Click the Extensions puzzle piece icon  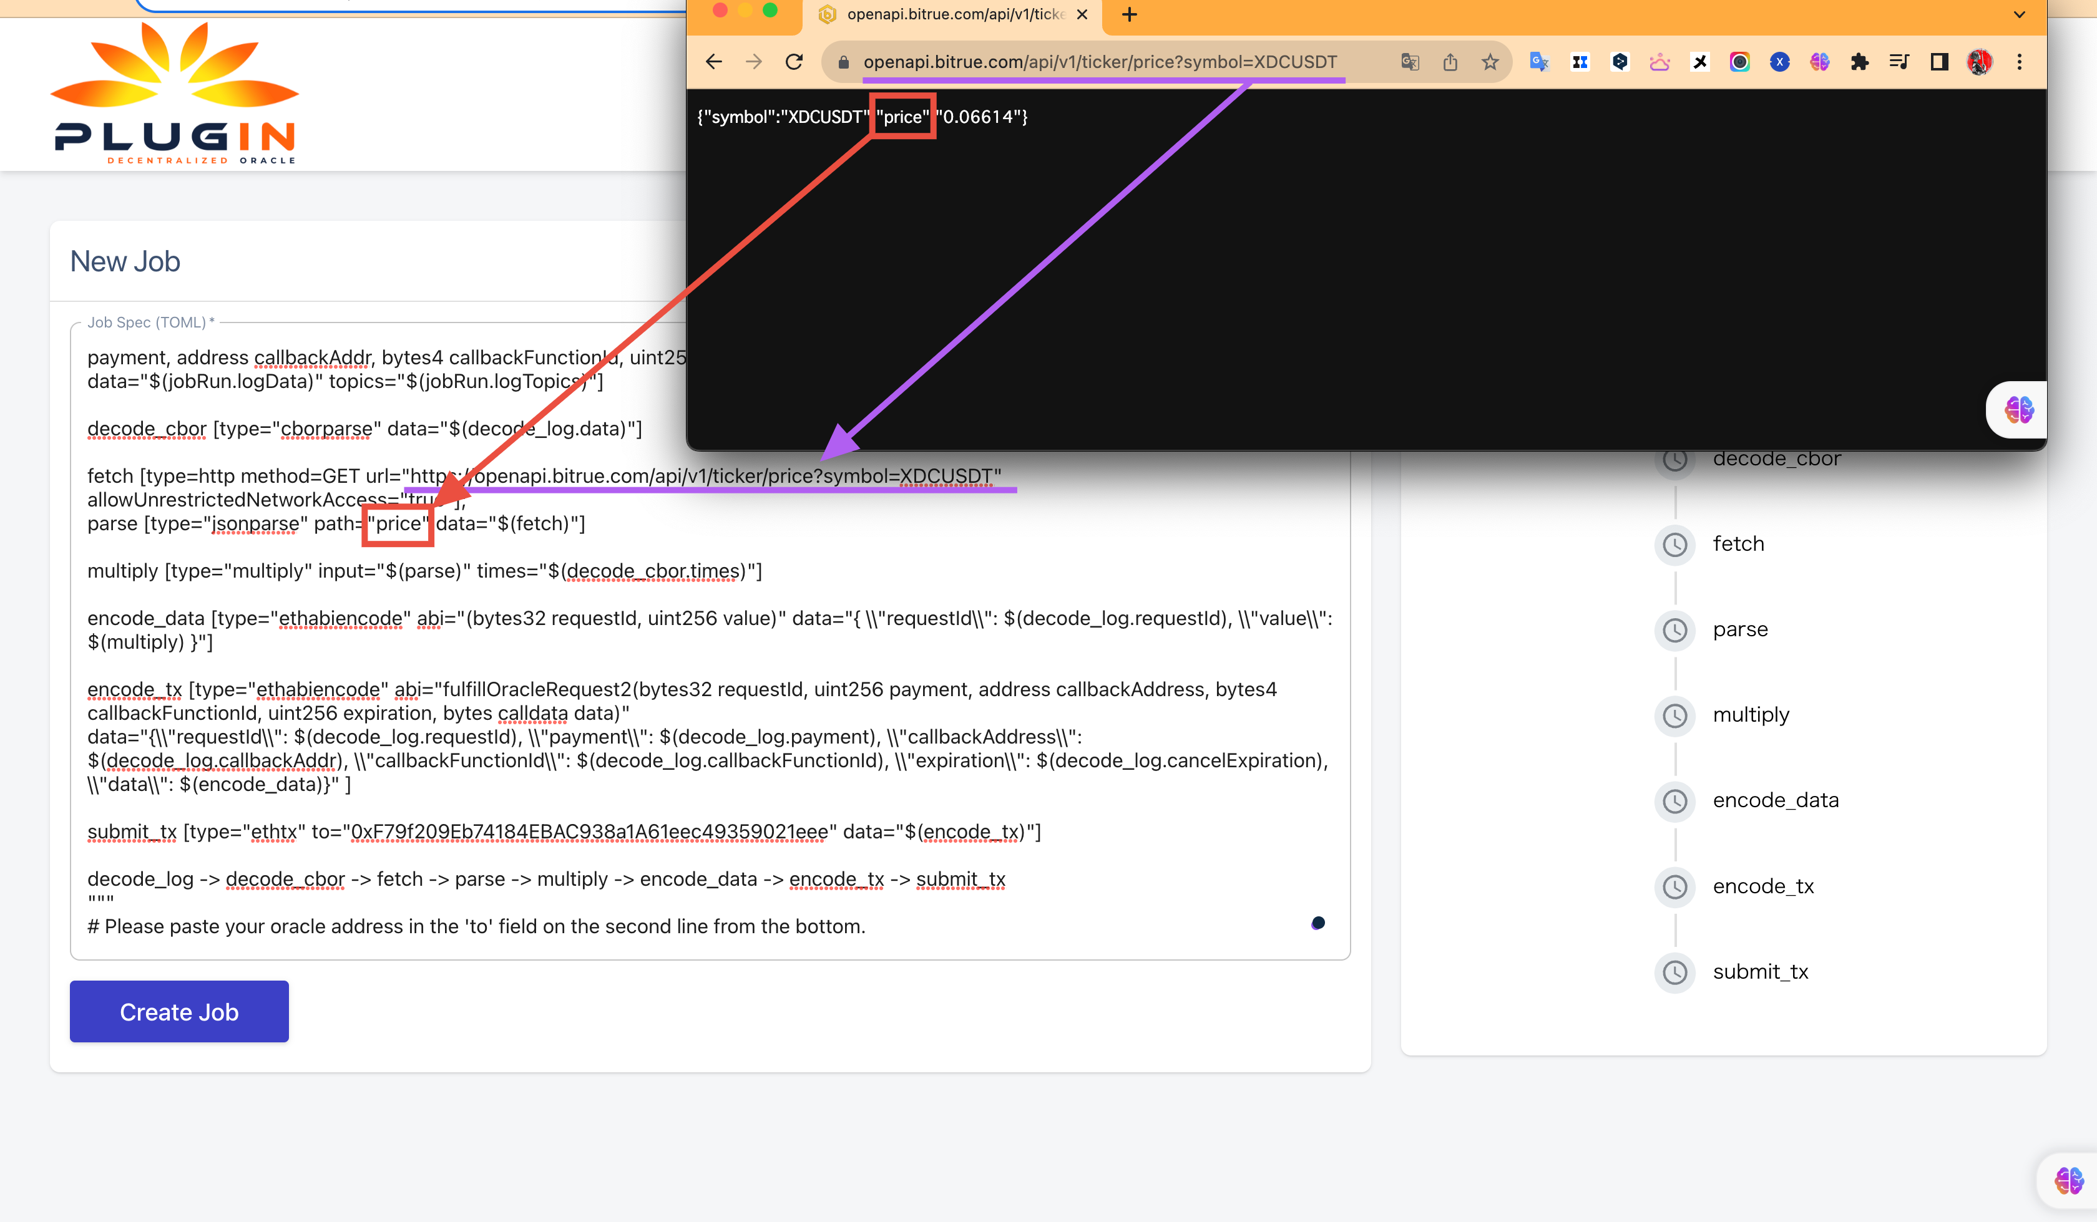point(1859,62)
